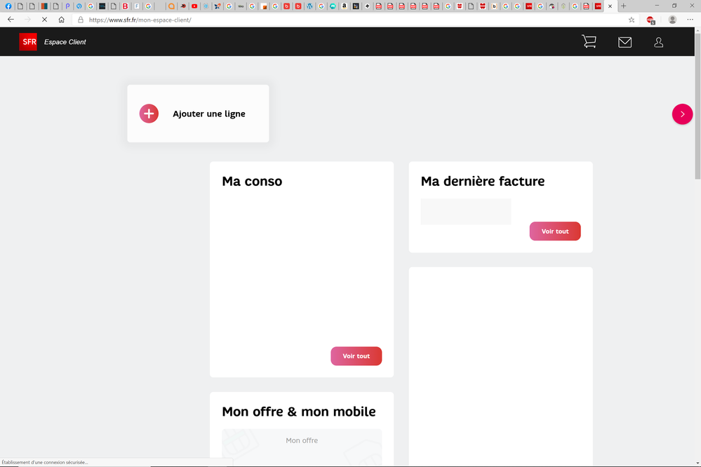Viewport: 701px width, 467px height.
Task: Add this page to favorites with star
Action: coord(632,20)
